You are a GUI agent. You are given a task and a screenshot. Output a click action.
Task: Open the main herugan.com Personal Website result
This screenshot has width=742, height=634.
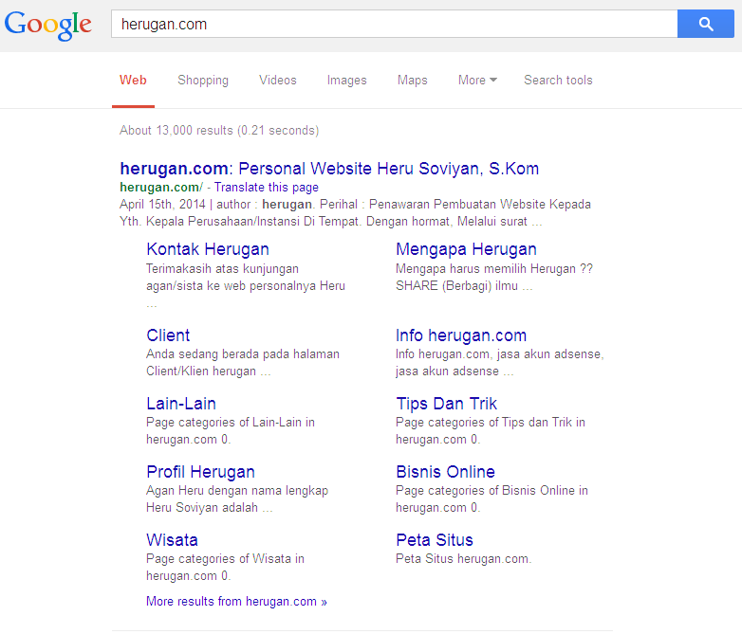[329, 169]
